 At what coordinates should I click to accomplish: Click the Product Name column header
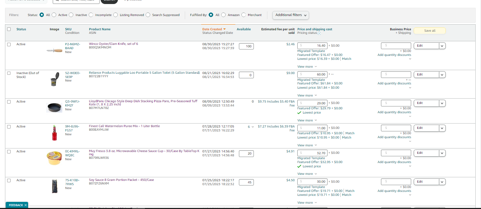[x=100, y=29]
